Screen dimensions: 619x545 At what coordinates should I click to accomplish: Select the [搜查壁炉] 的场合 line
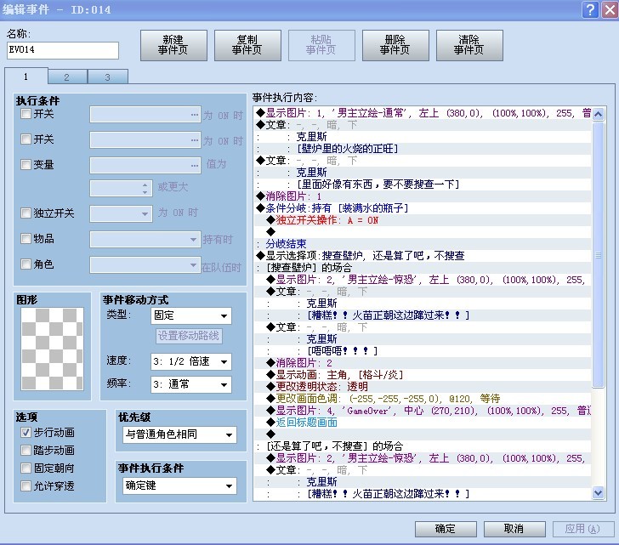coord(423,268)
